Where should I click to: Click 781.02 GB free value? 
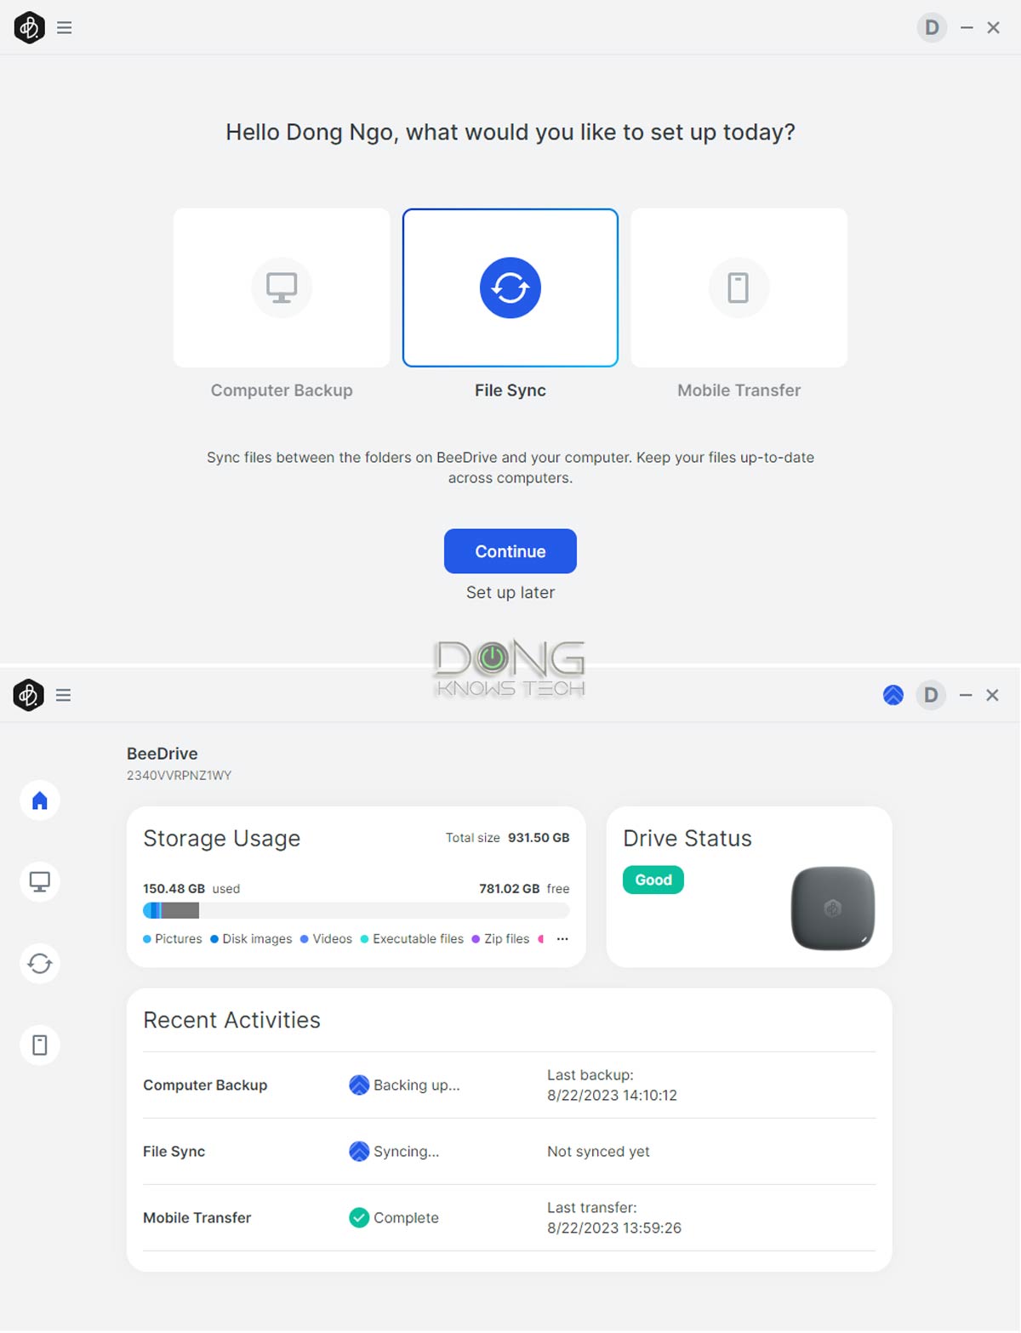pyautogui.click(x=509, y=889)
